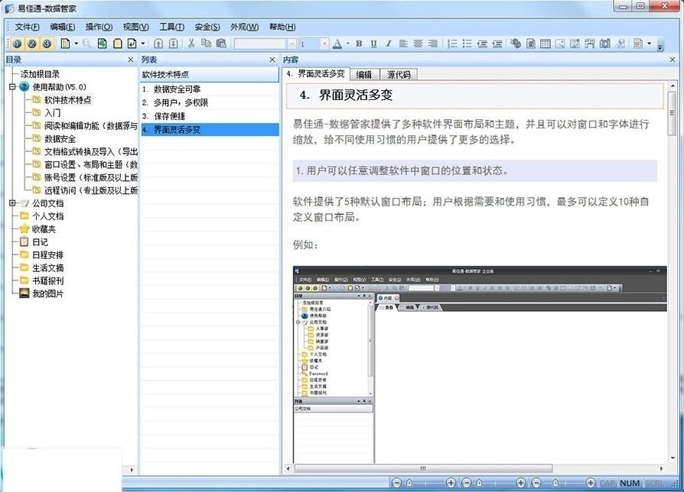Toggle italic formatting
The width and height of the screenshot is (684, 492).
(388, 44)
